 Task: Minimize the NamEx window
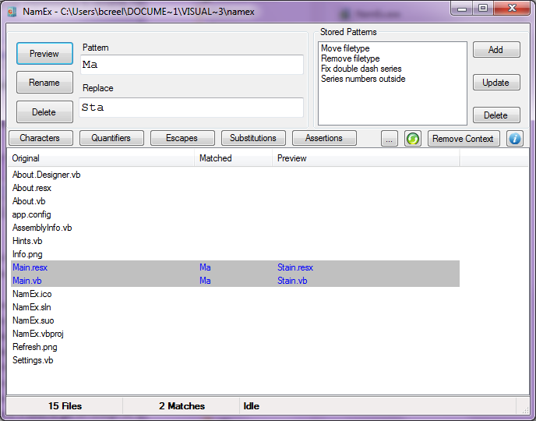click(x=462, y=9)
